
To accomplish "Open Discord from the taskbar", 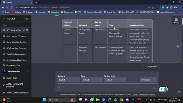I will click(127, 100).
